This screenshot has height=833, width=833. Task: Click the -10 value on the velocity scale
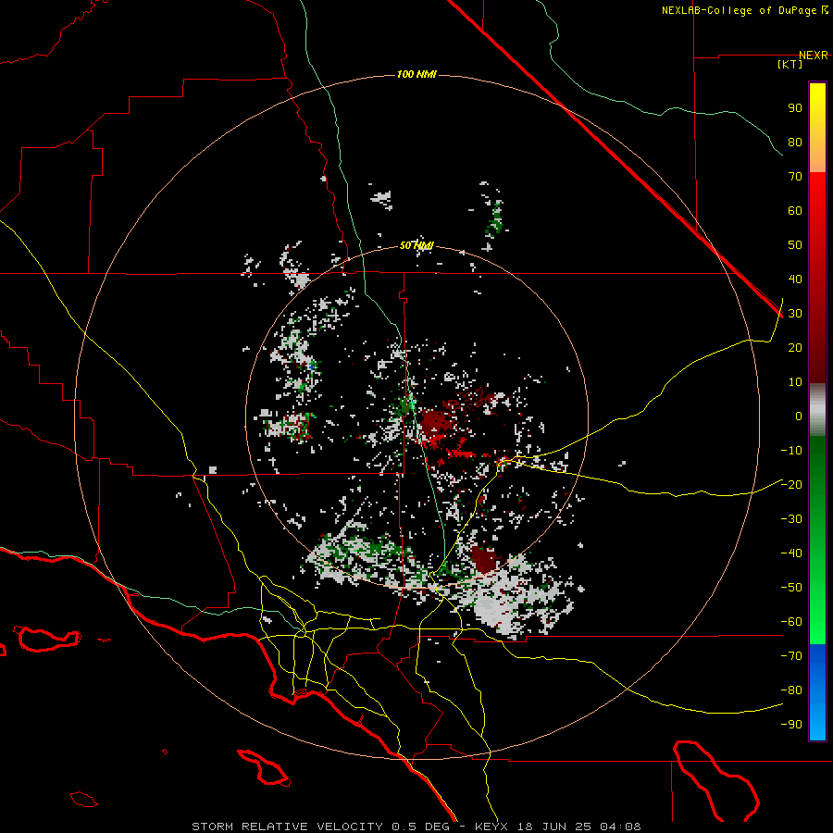(791, 451)
